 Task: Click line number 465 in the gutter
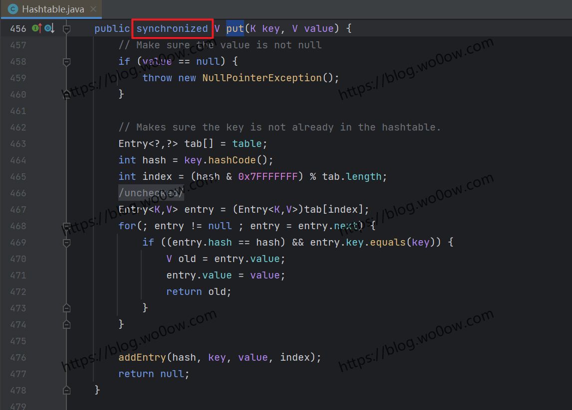click(18, 176)
